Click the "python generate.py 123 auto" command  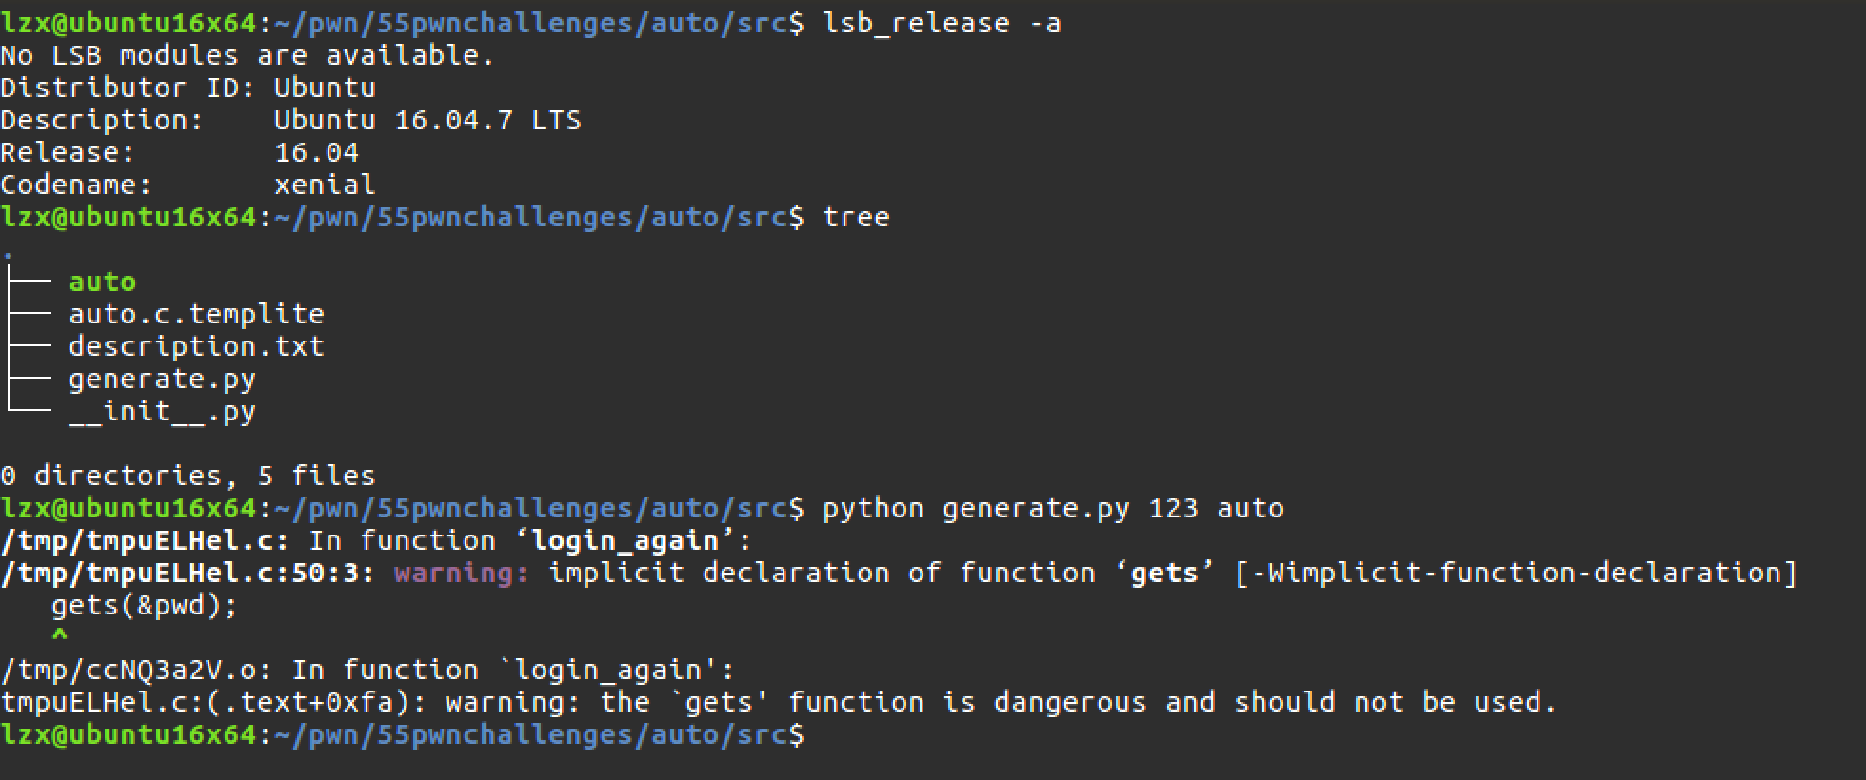tap(1053, 508)
